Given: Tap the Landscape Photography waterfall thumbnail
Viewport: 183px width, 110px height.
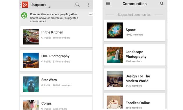Looking at the screenshot, I should pos(115,55).
